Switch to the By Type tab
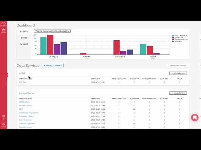 point(24,38)
